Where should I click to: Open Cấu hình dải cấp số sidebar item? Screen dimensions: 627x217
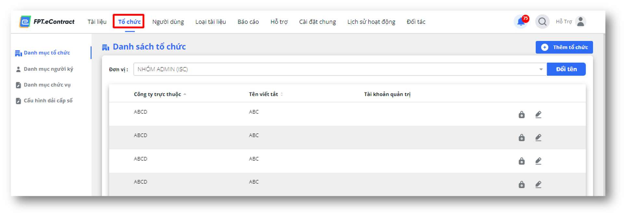click(45, 101)
